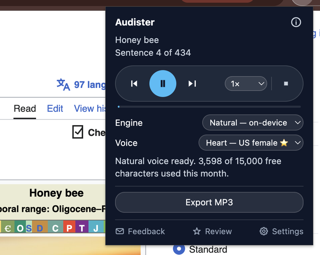Viewport: 320px width, 255px height.
Task: Open the Audister info icon
Action: point(296,22)
